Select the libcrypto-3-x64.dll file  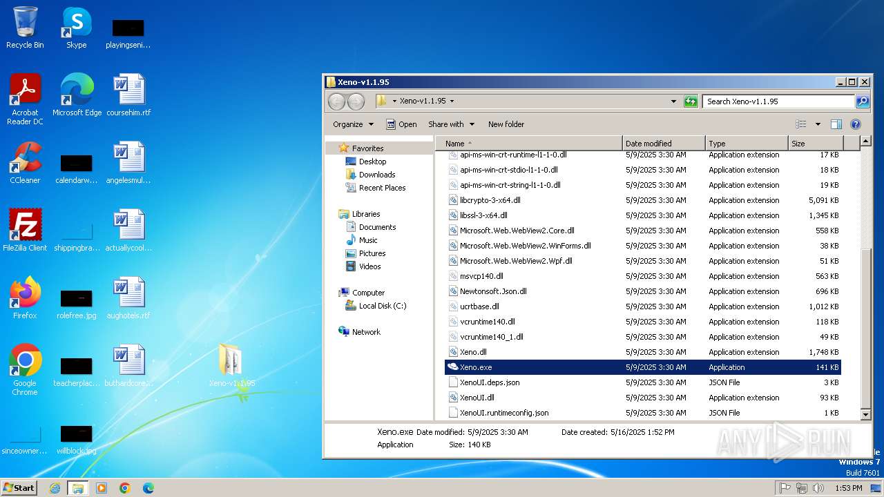coord(490,200)
